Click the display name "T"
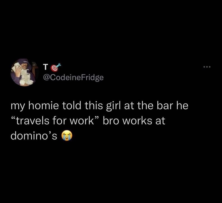The image size is (222, 203). coord(45,67)
